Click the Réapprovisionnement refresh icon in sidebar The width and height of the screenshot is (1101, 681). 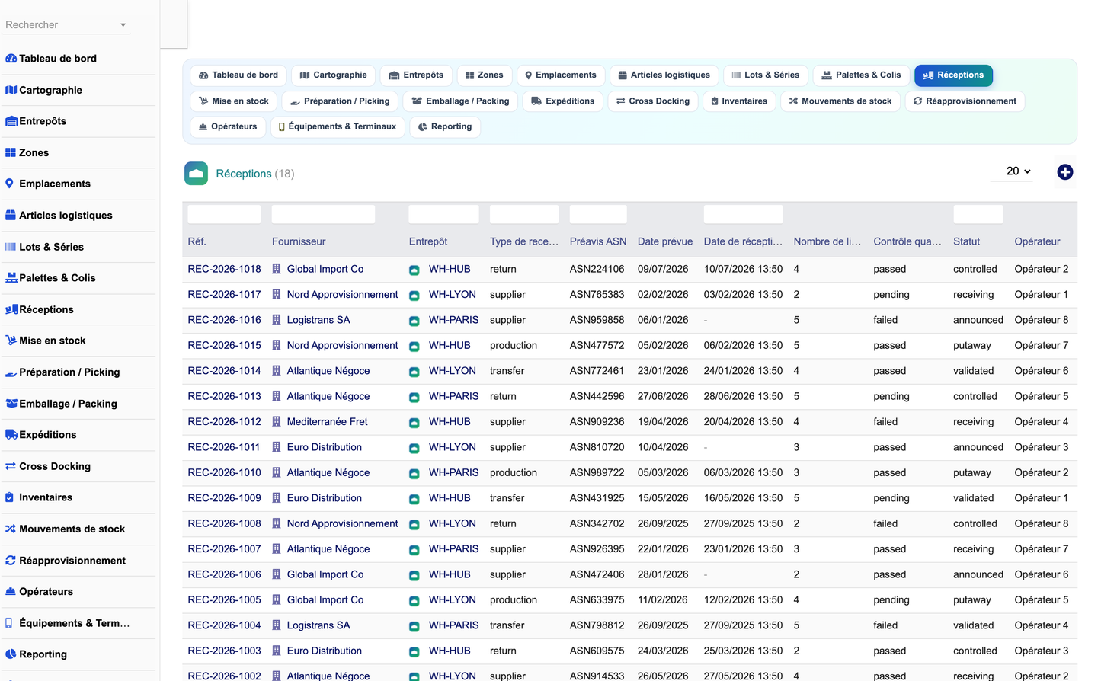[11, 561]
